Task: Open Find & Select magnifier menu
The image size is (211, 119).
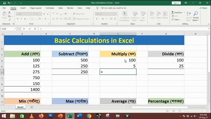Action: coord(196,16)
